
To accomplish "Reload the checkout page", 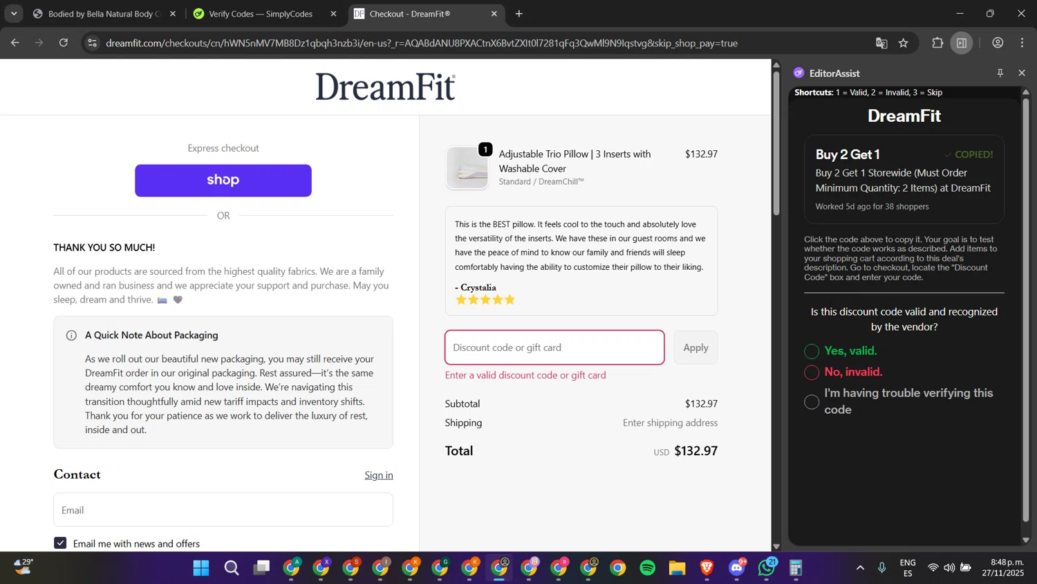I will (64, 43).
